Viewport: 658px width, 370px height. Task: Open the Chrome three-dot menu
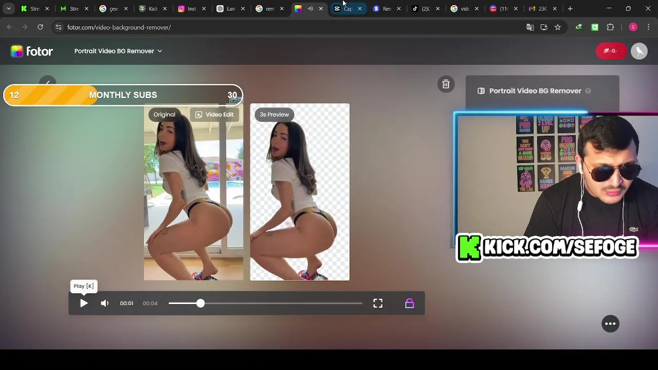[648, 27]
